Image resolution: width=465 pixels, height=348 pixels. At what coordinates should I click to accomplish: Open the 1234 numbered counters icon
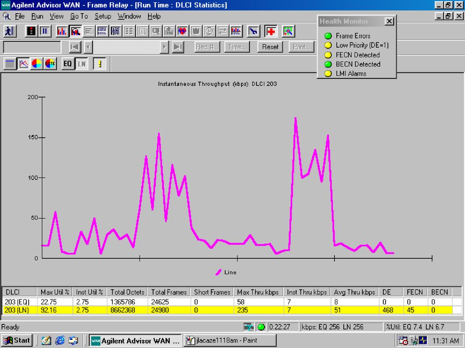pos(115,31)
